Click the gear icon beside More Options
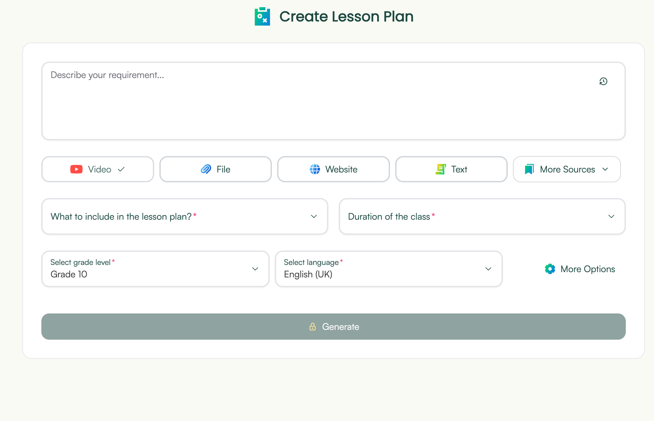Screen dimensions: 654x421 click(550, 269)
